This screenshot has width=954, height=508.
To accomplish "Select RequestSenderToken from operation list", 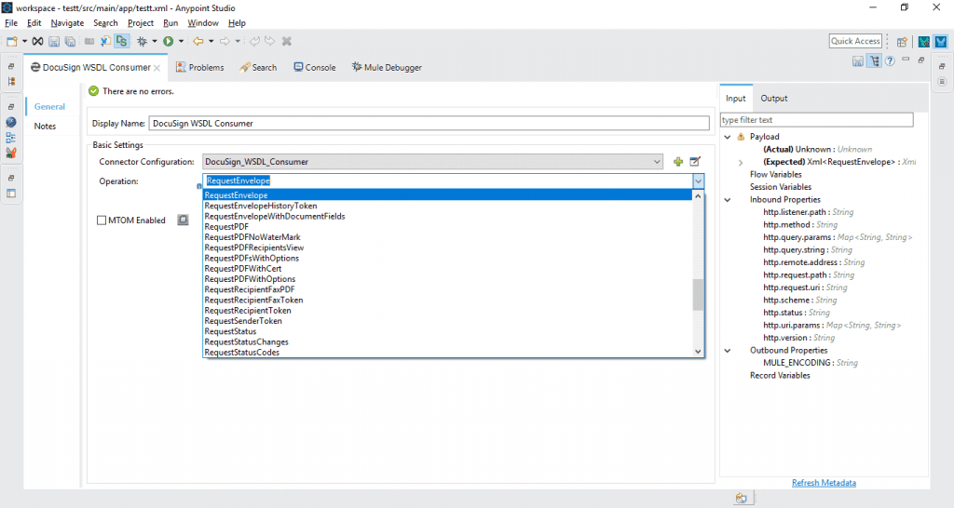I will [x=447, y=321].
